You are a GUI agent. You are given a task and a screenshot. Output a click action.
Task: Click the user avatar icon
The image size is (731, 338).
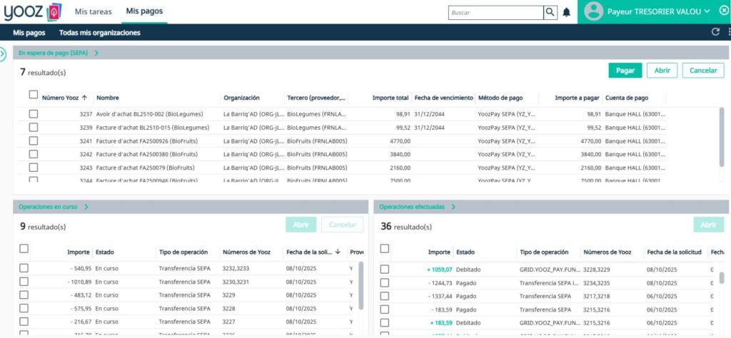[x=593, y=11]
